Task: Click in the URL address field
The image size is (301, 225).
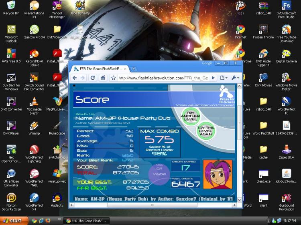Action: [x=163, y=78]
